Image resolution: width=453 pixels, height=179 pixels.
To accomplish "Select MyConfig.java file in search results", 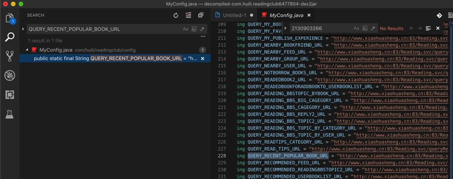I will tap(56, 50).
